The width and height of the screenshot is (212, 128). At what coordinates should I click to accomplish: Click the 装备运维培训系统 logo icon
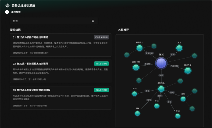click(7, 6)
